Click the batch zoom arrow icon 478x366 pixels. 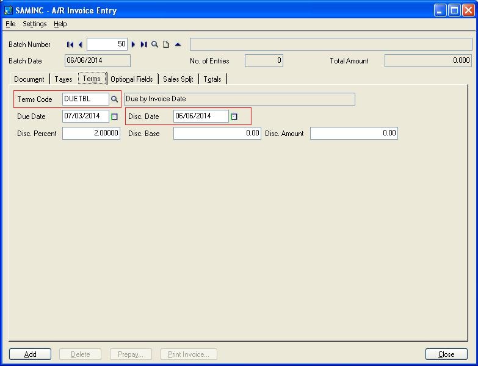178,45
